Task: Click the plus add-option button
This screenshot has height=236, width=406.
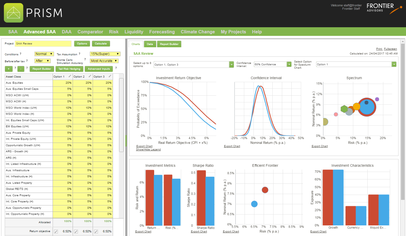Action: click(x=9, y=69)
